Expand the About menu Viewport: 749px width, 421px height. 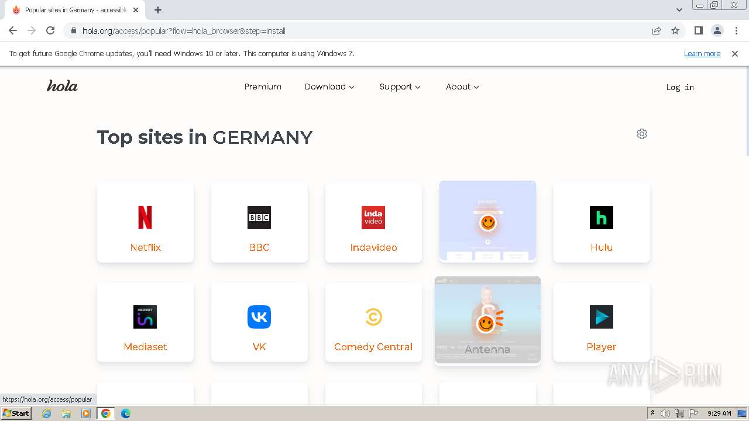tap(462, 87)
